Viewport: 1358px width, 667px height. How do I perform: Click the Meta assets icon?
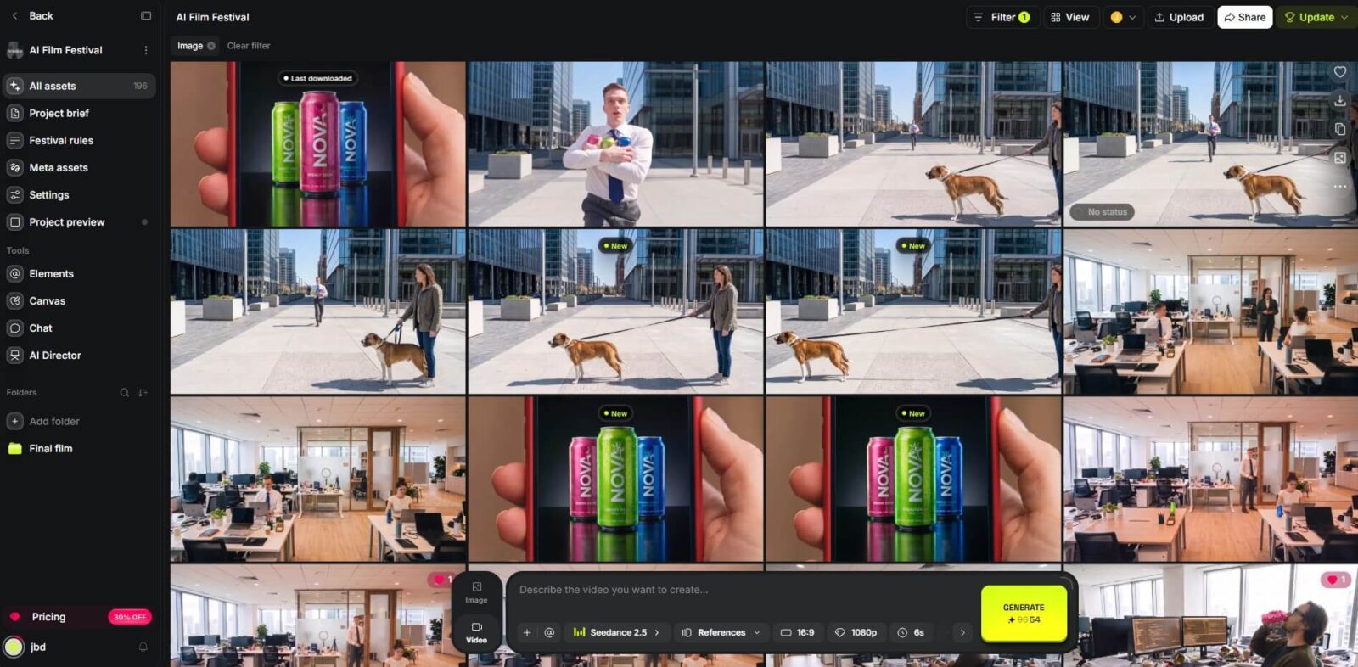[x=14, y=167]
